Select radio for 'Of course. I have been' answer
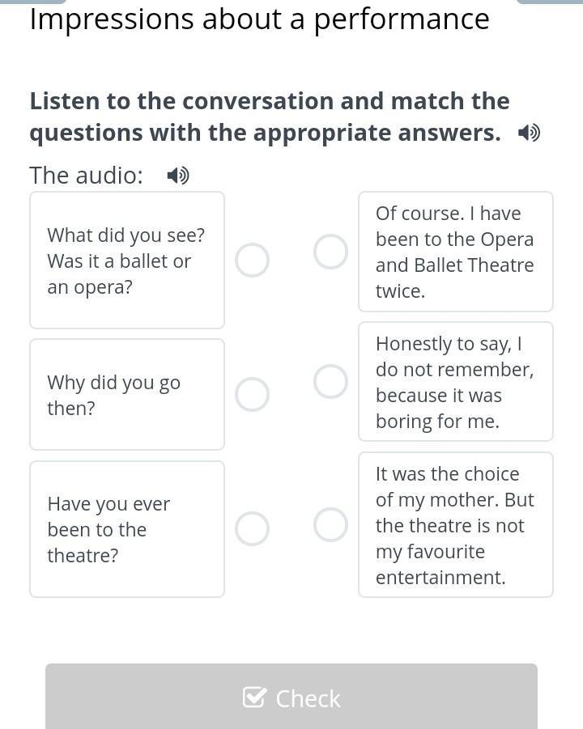The image size is (583, 729). 330,252
